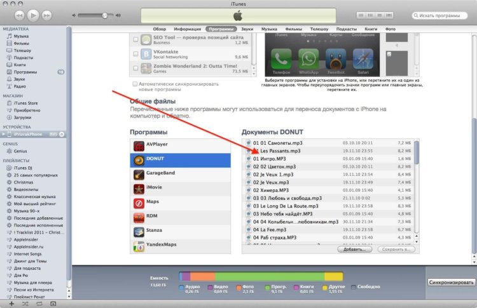Switch to the Звуки tab
The image size is (477, 308).
pos(247,29)
